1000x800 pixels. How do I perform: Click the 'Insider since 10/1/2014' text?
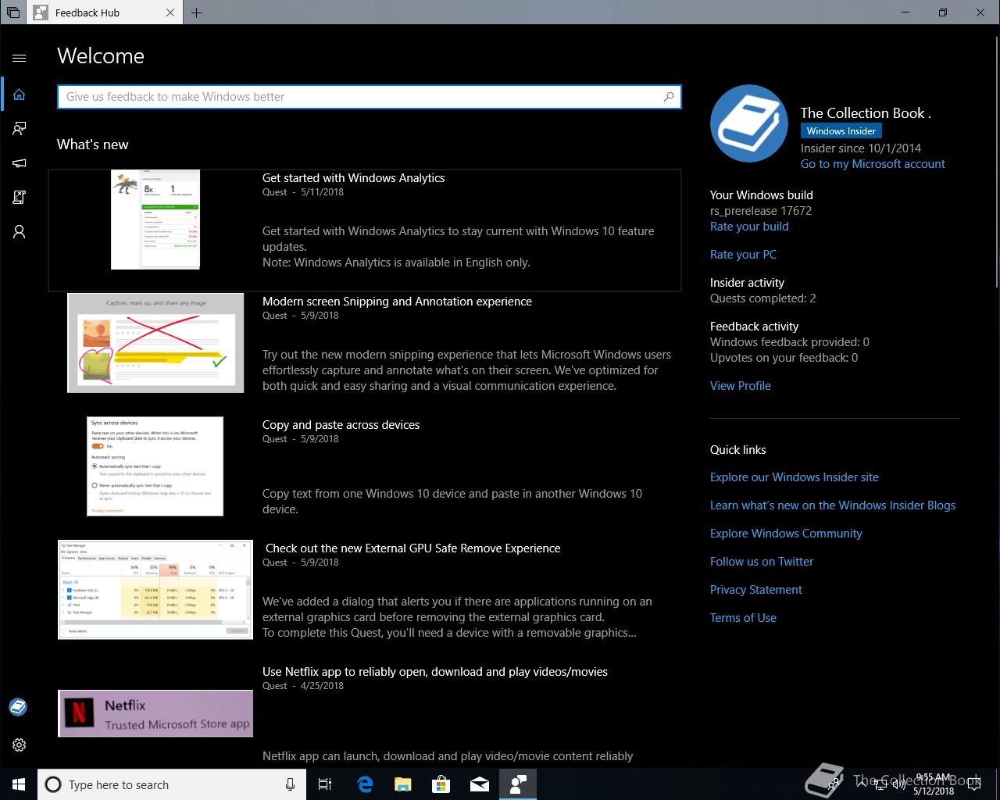861,148
